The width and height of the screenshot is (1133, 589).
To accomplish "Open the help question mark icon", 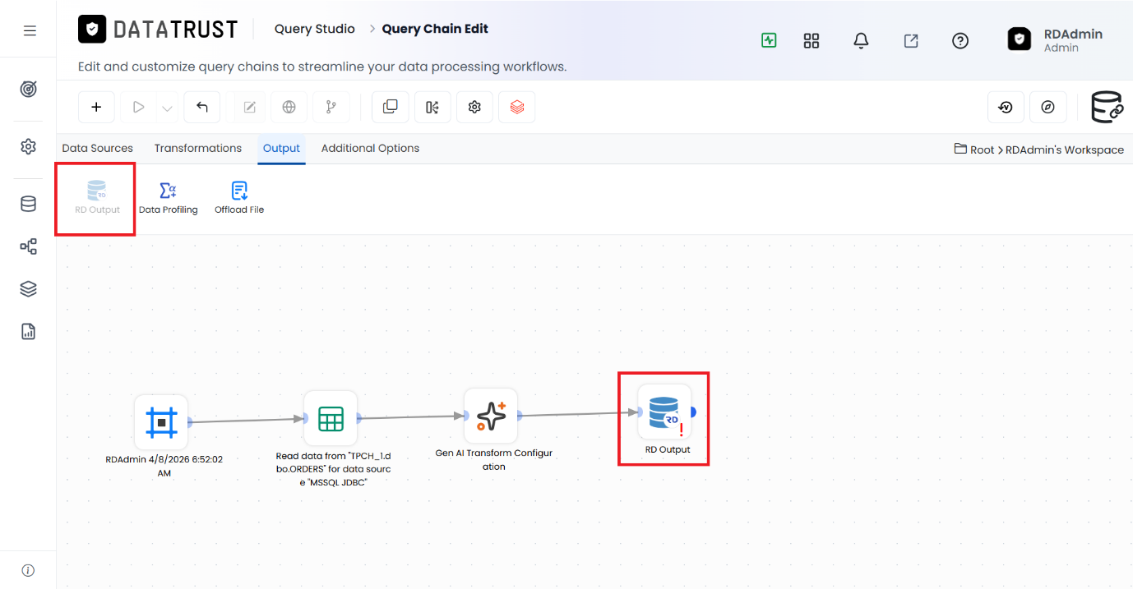I will [x=960, y=40].
